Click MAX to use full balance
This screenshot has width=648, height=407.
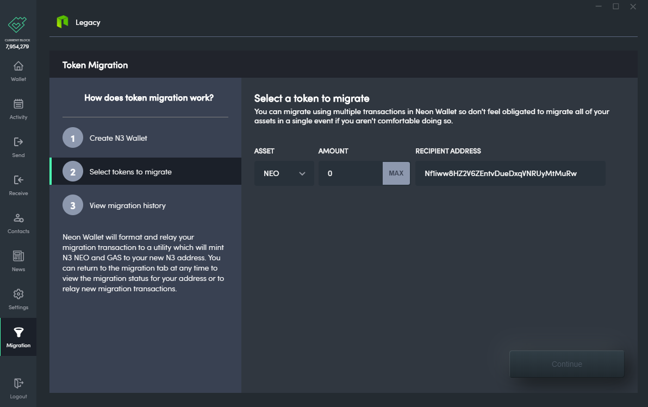(396, 173)
